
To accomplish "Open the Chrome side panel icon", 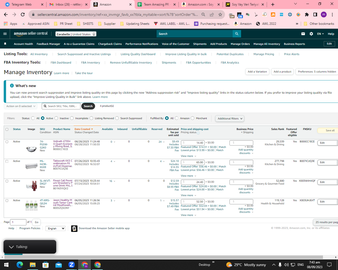I will click(x=315, y=15).
